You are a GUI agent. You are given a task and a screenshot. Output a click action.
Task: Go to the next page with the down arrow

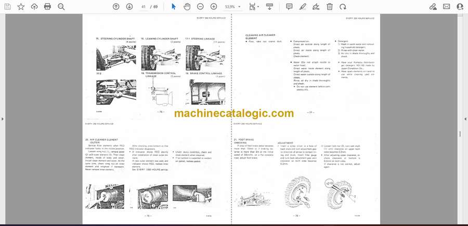(129, 7)
